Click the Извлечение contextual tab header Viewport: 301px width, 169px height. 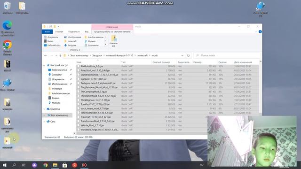(112, 27)
